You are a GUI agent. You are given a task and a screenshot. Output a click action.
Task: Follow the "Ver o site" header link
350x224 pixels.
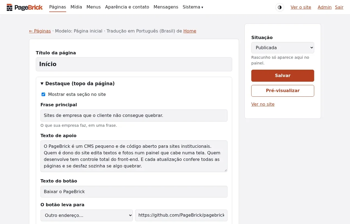301,7
